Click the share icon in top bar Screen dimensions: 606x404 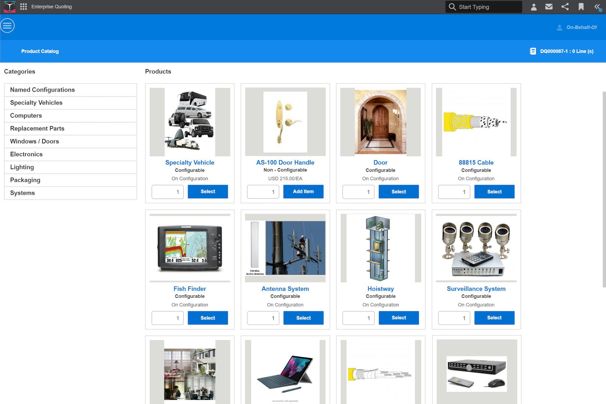[565, 7]
